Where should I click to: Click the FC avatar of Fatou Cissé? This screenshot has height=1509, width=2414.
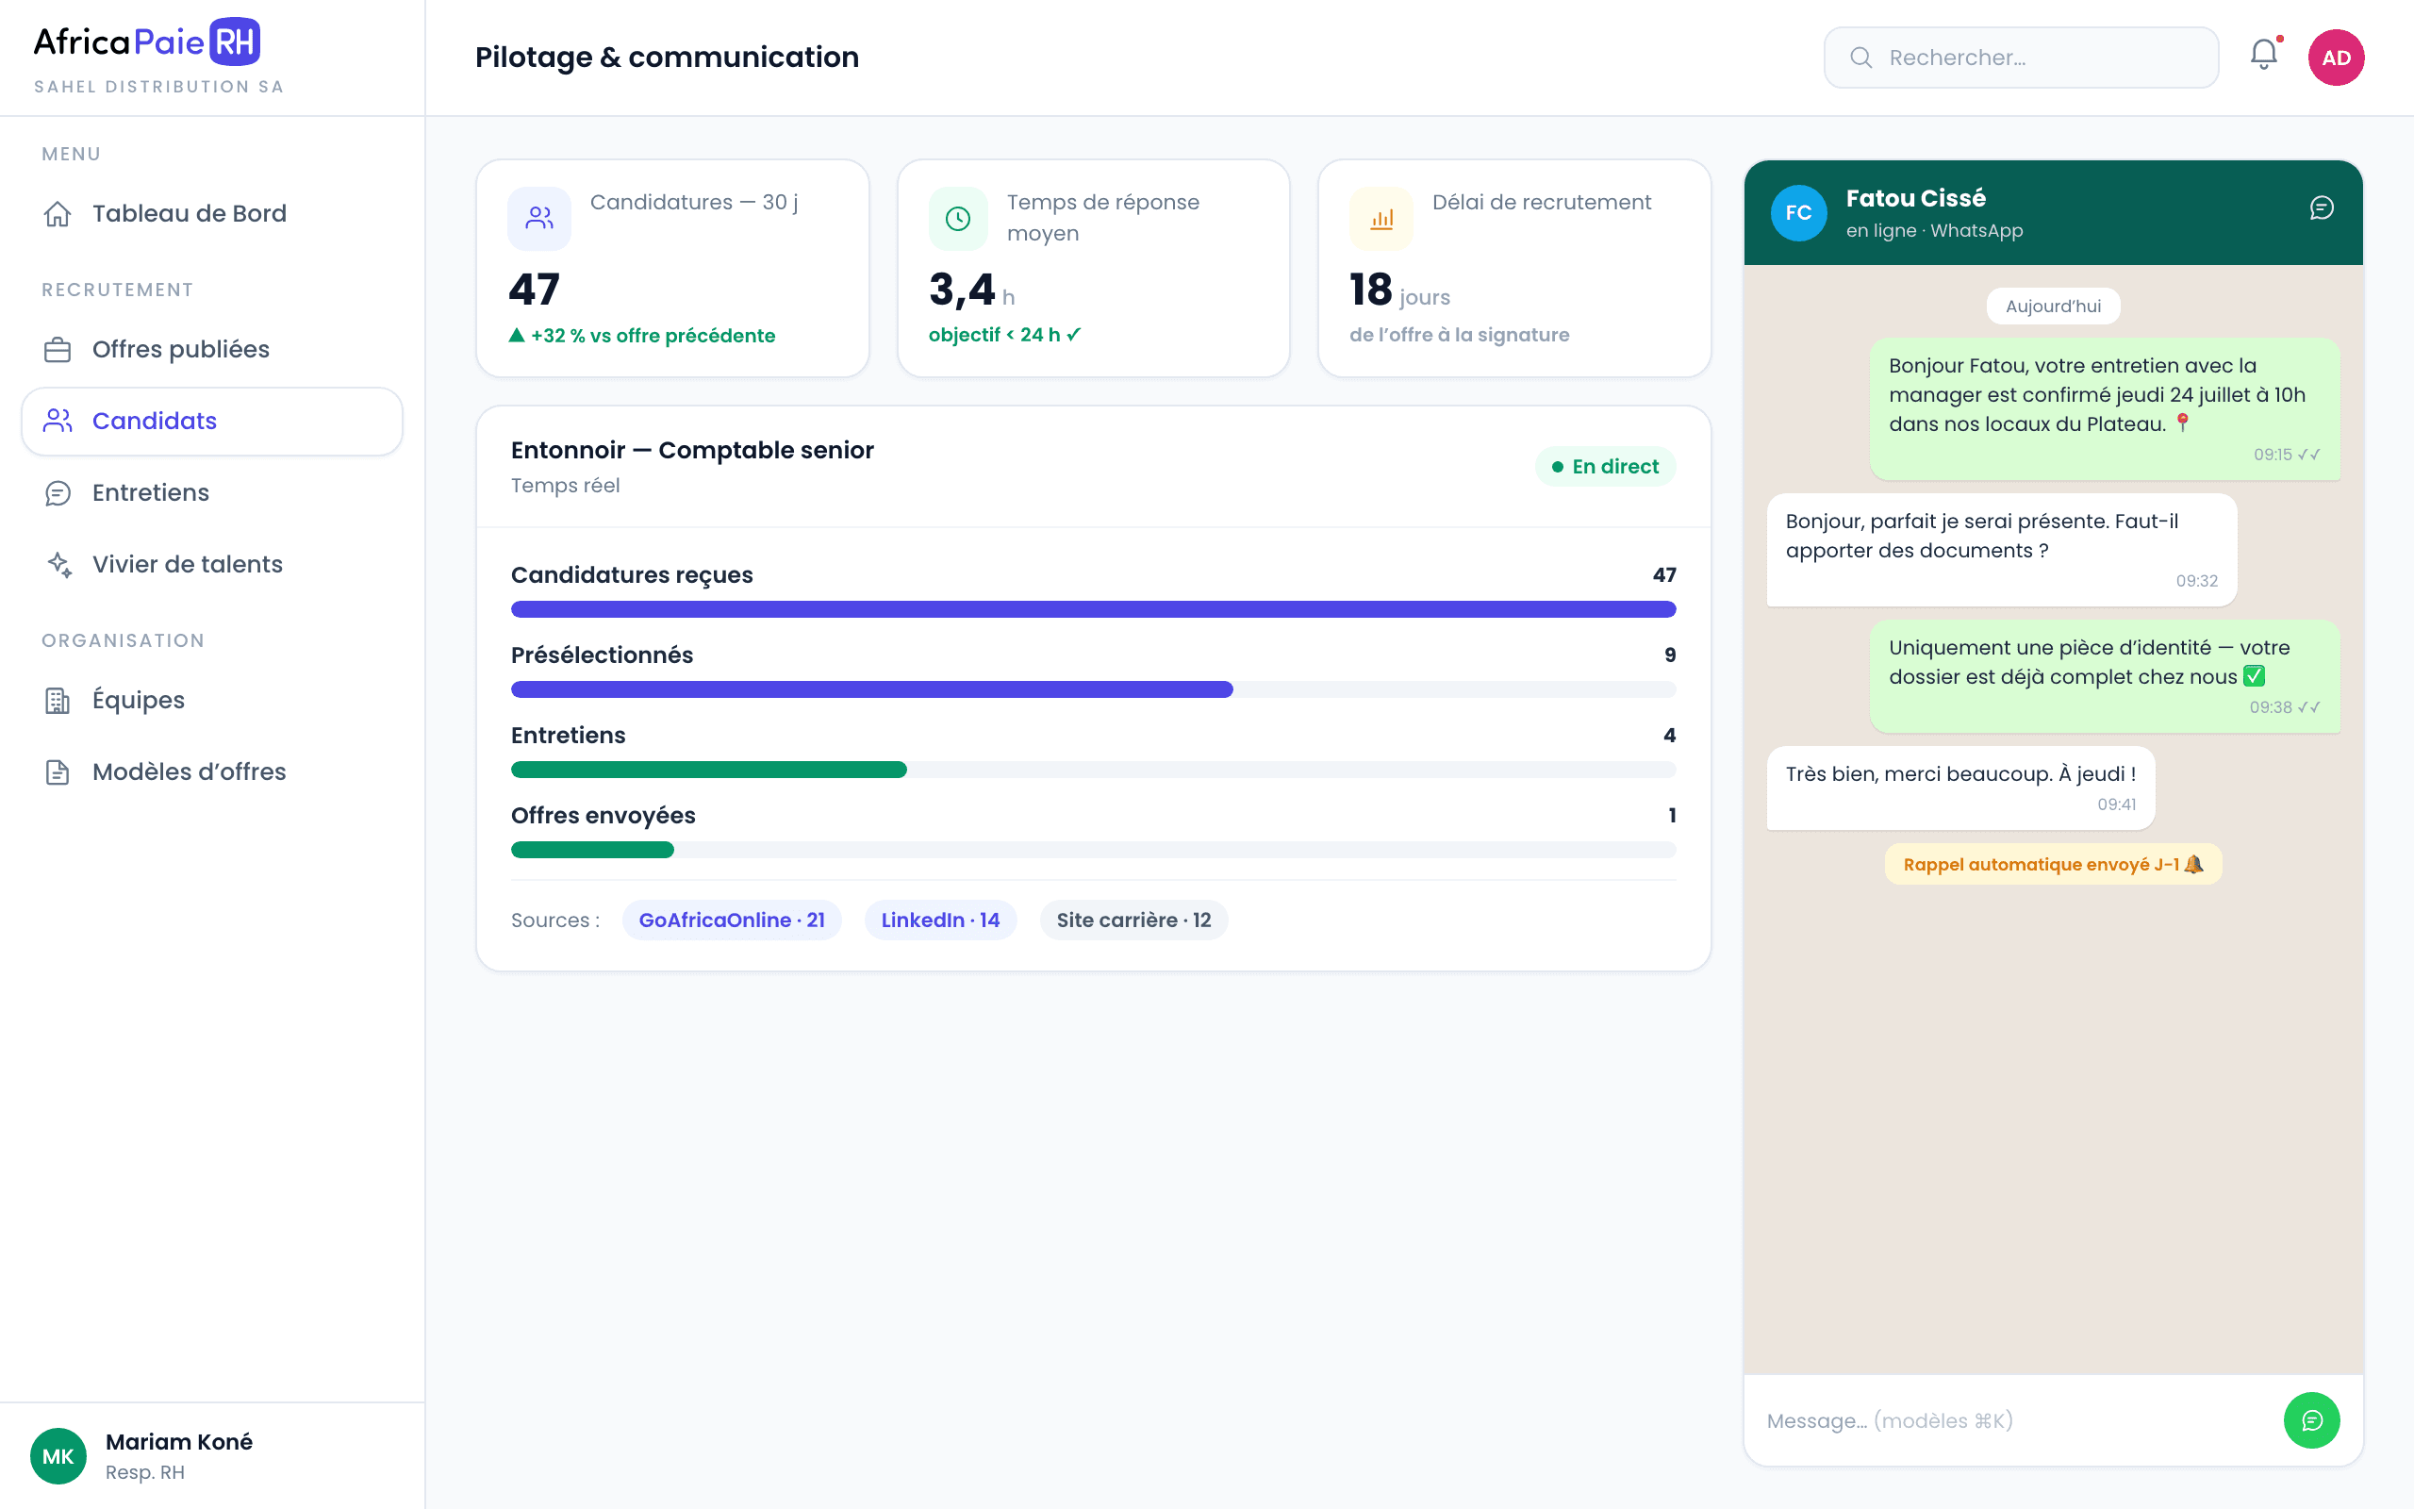[x=1798, y=212]
